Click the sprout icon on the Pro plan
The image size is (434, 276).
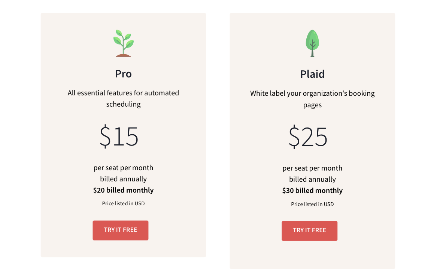pos(124,43)
